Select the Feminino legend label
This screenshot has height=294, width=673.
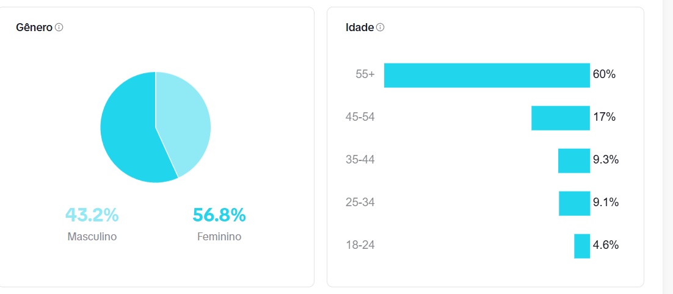coord(219,237)
